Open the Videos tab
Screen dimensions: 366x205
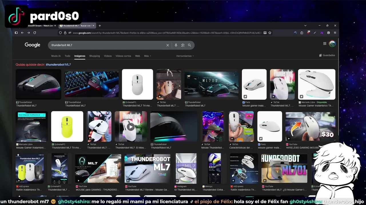coord(108,56)
